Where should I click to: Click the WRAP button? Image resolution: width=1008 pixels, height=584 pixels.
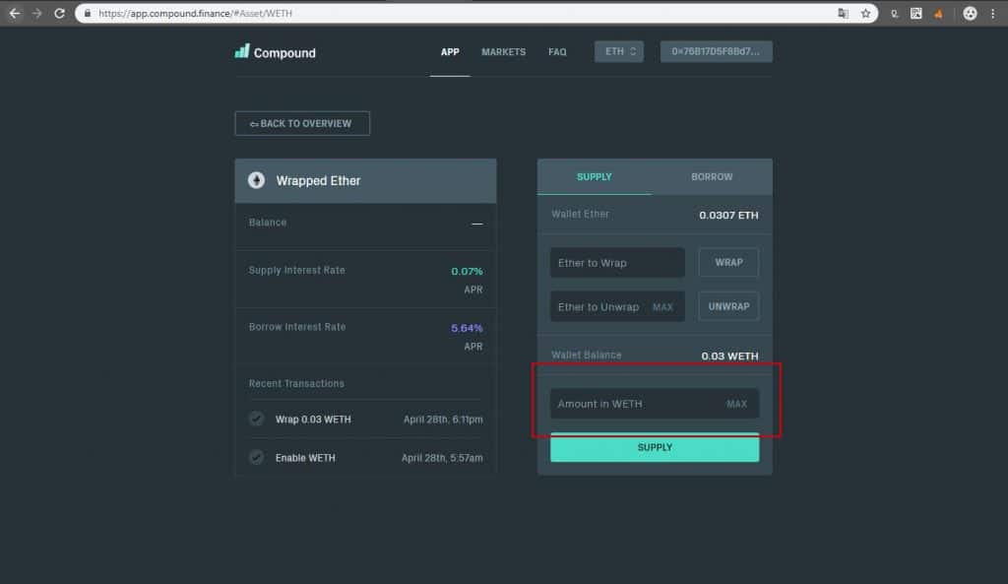click(x=728, y=262)
